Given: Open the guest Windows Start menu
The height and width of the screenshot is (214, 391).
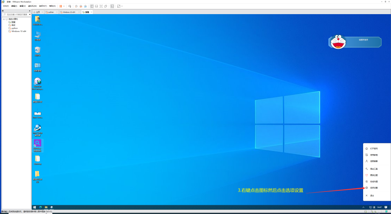Looking at the screenshot, I should [35, 207].
